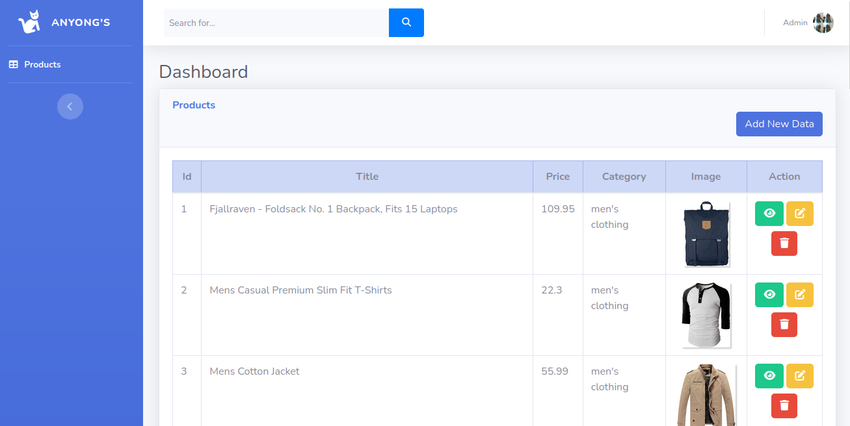Collapse the sidebar with the chevron toggle
Image resolution: width=850 pixels, height=426 pixels.
tap(70, 106)
